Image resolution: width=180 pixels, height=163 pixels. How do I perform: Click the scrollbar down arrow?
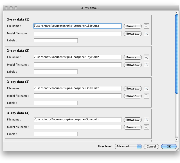177,140
